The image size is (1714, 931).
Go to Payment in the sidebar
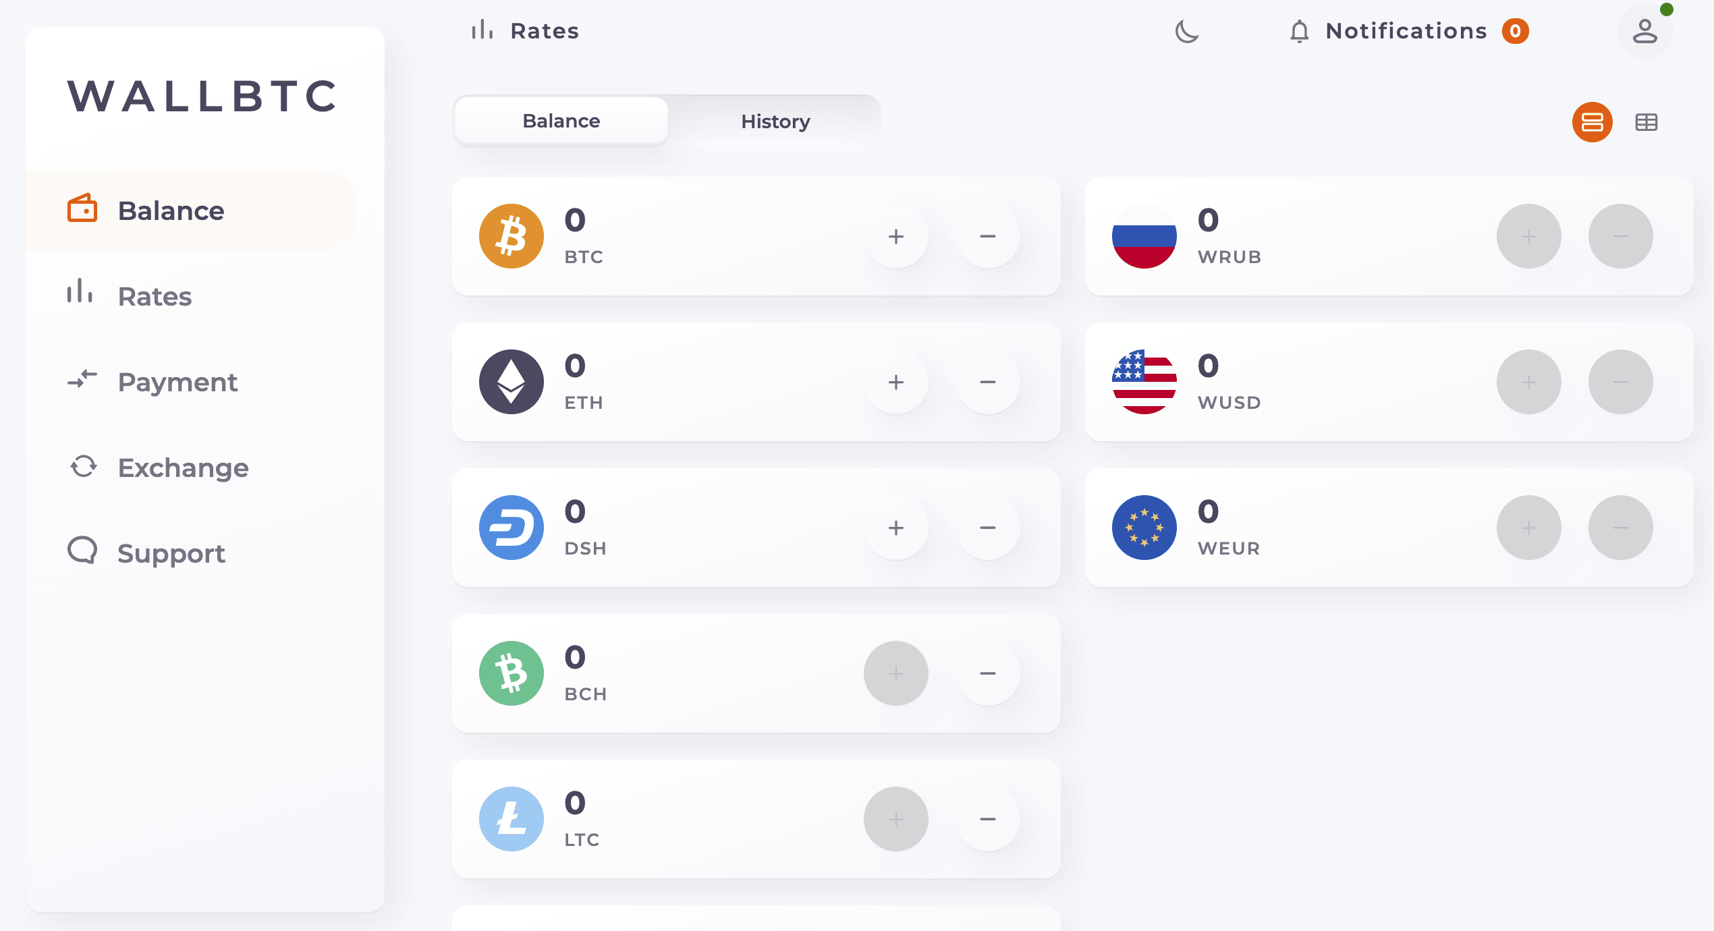tap(153, 382)
